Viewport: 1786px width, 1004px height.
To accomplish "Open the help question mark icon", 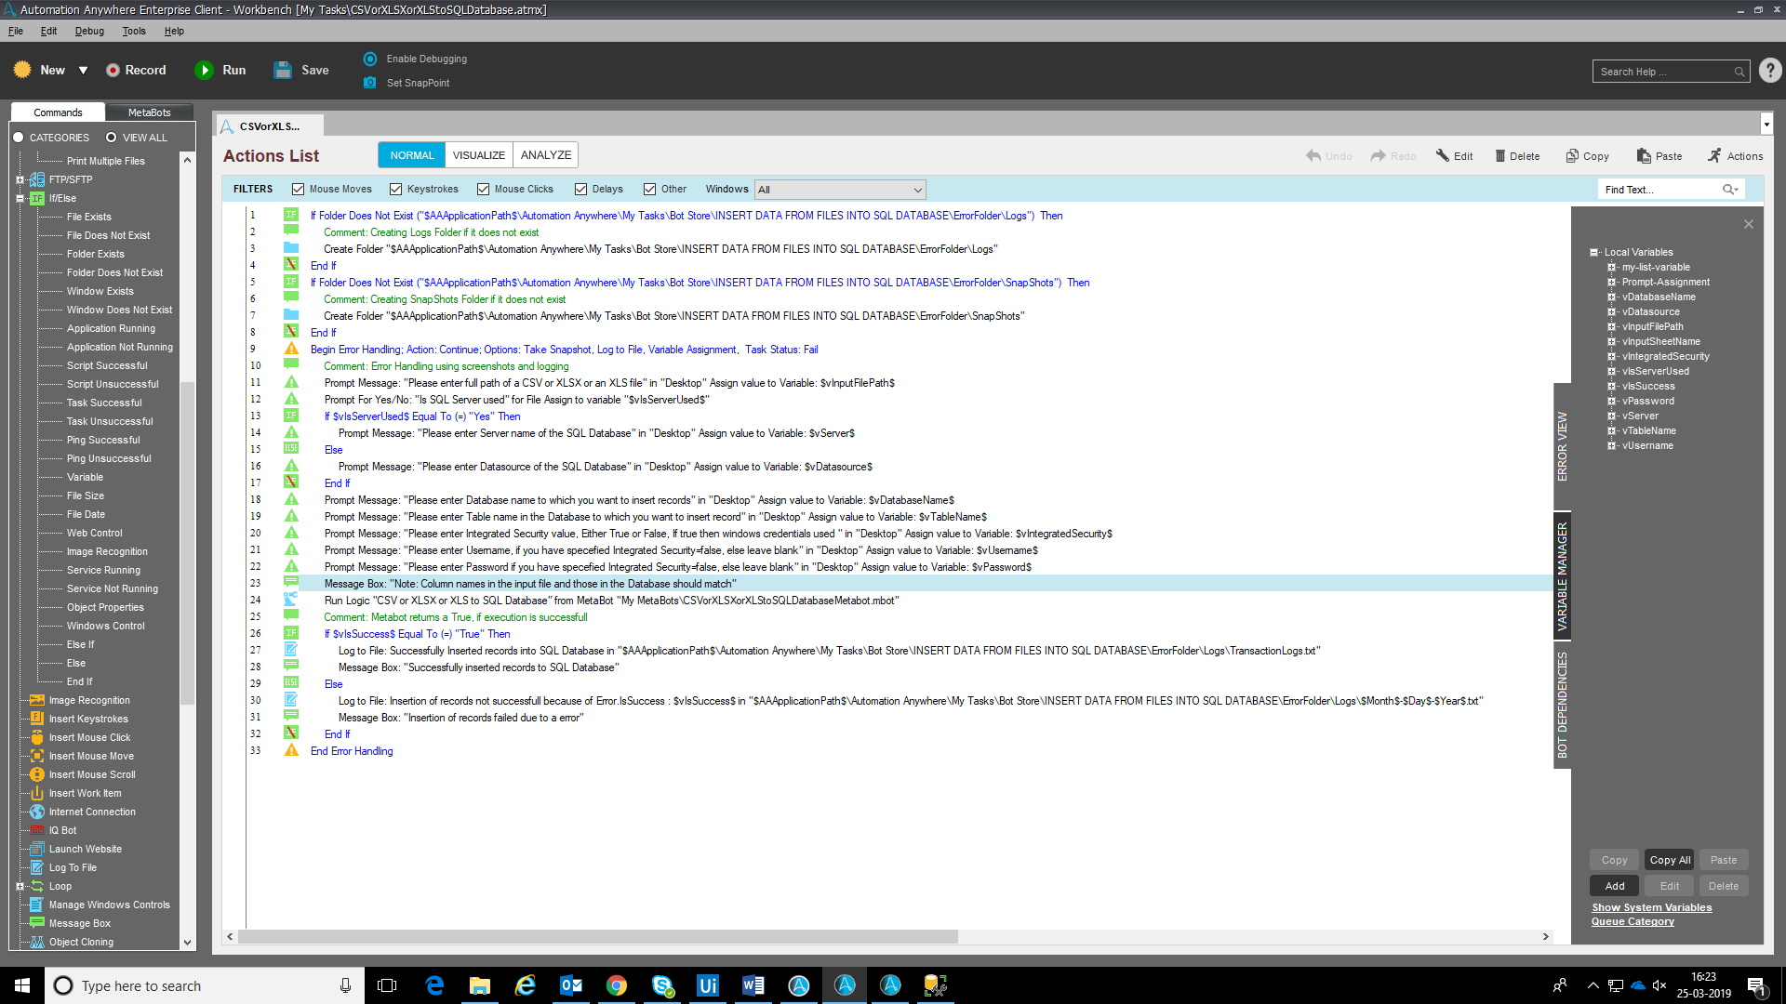I will (x=1770, y=71).
